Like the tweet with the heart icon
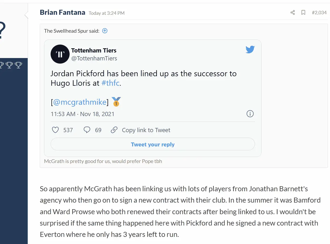Viewport: 330px width, 244px height. (55, 130)
